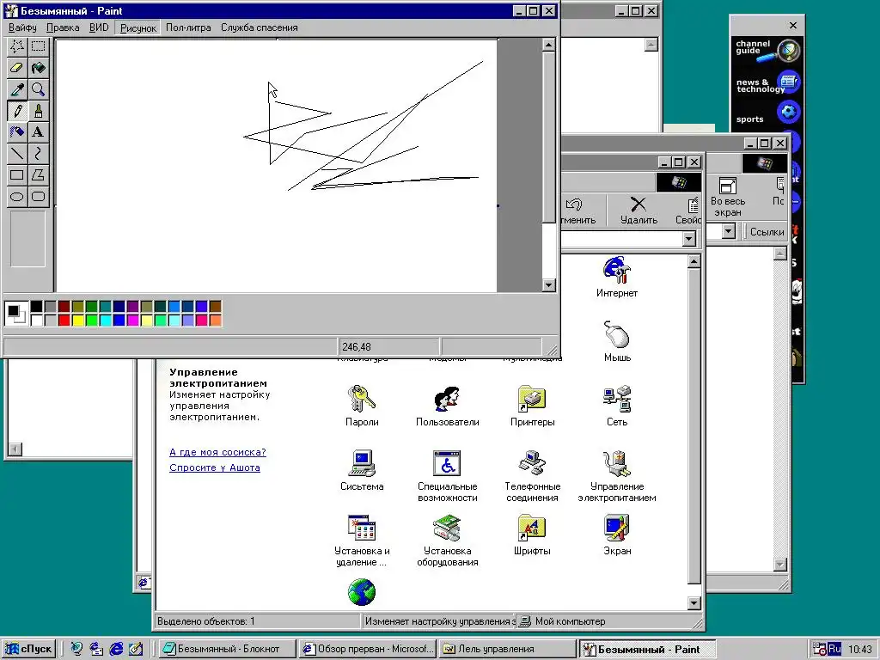This screenshot has width=880, height=660.
Task: Pick the bright yellow color swatch
Action: 77,321
